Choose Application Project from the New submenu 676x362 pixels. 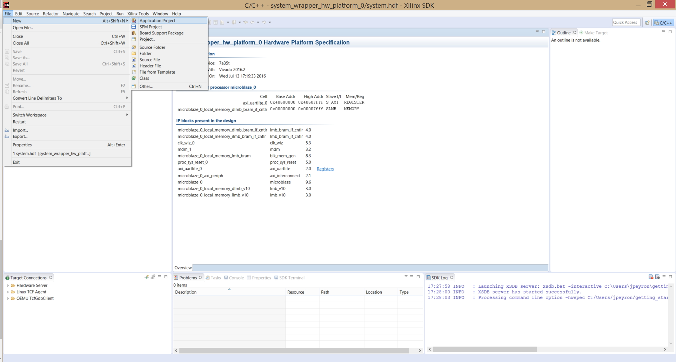coord(169,20)
